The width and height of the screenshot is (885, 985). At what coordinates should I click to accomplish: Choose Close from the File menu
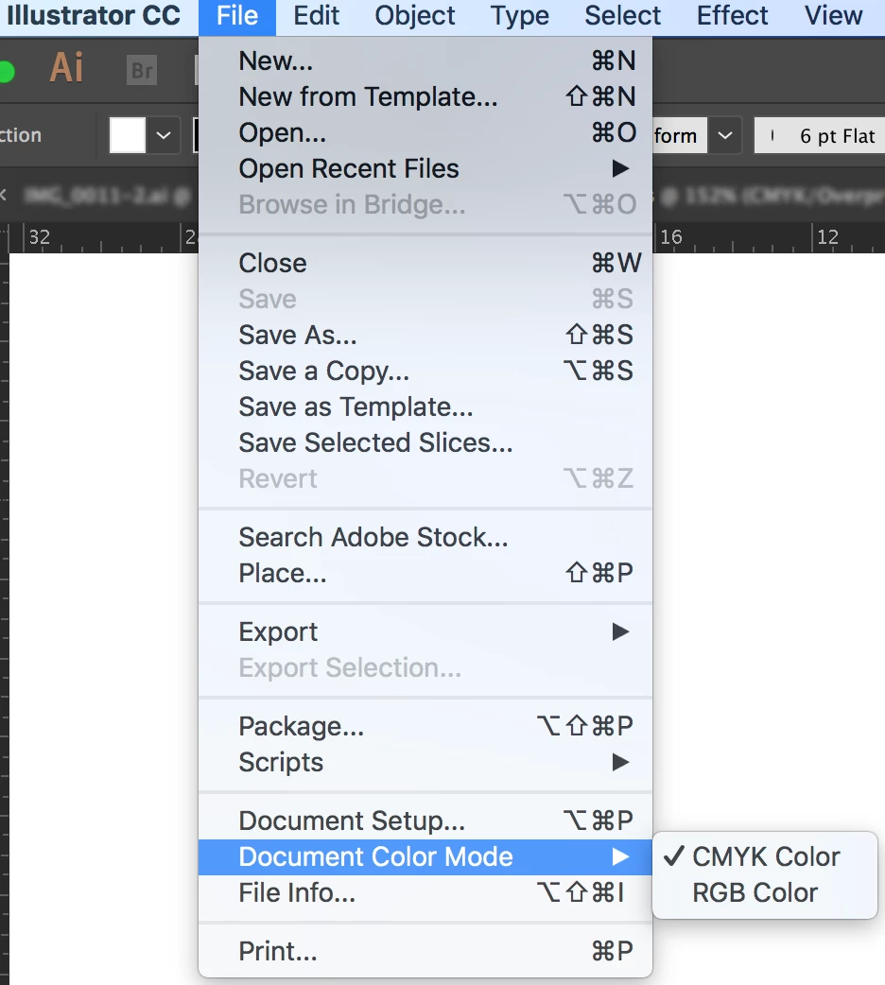[425, 263]
